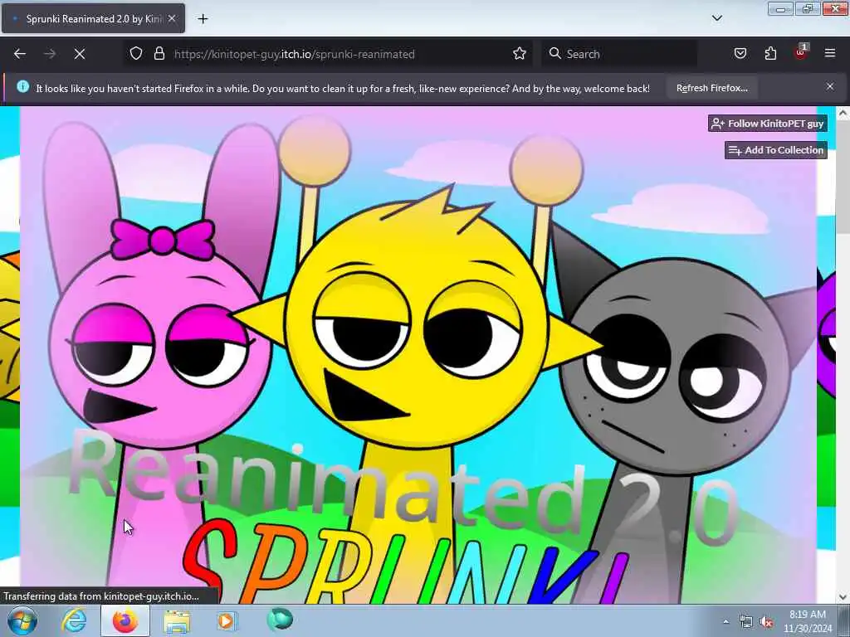Select the Sprunki Reanimated 2.0 tab
Screen dimensions: 850x637
pyautogui.click(x=93, y=18)
